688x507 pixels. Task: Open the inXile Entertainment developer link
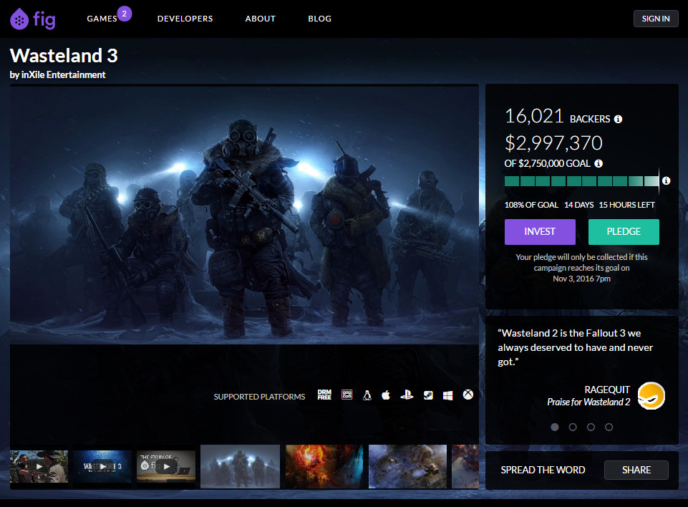tap(63, 74)
